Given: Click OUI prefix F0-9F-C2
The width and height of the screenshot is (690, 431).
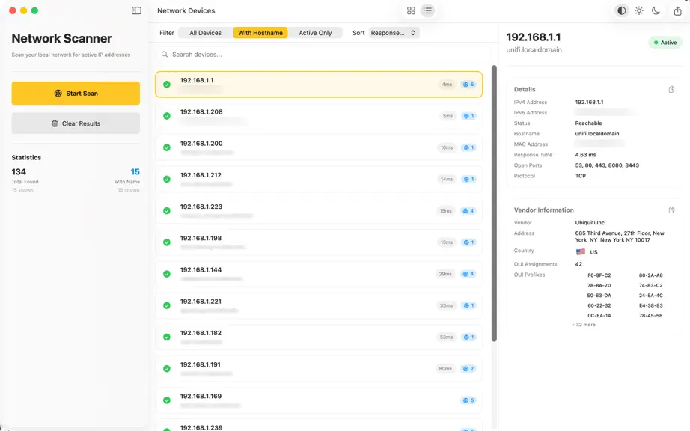Looking at the screenshot, I should tap(599, 275).
